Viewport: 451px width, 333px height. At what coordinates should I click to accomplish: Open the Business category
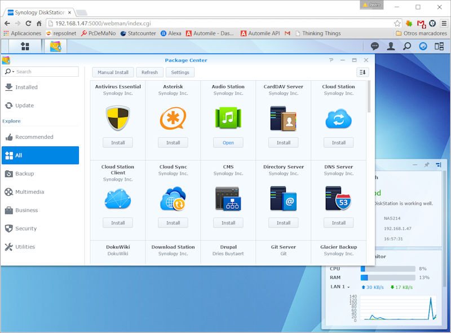click(40, 210)
